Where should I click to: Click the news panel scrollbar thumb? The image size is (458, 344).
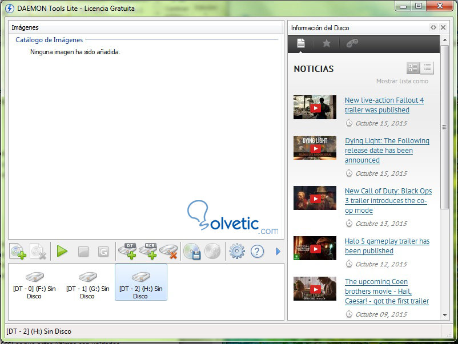(444, 127)
